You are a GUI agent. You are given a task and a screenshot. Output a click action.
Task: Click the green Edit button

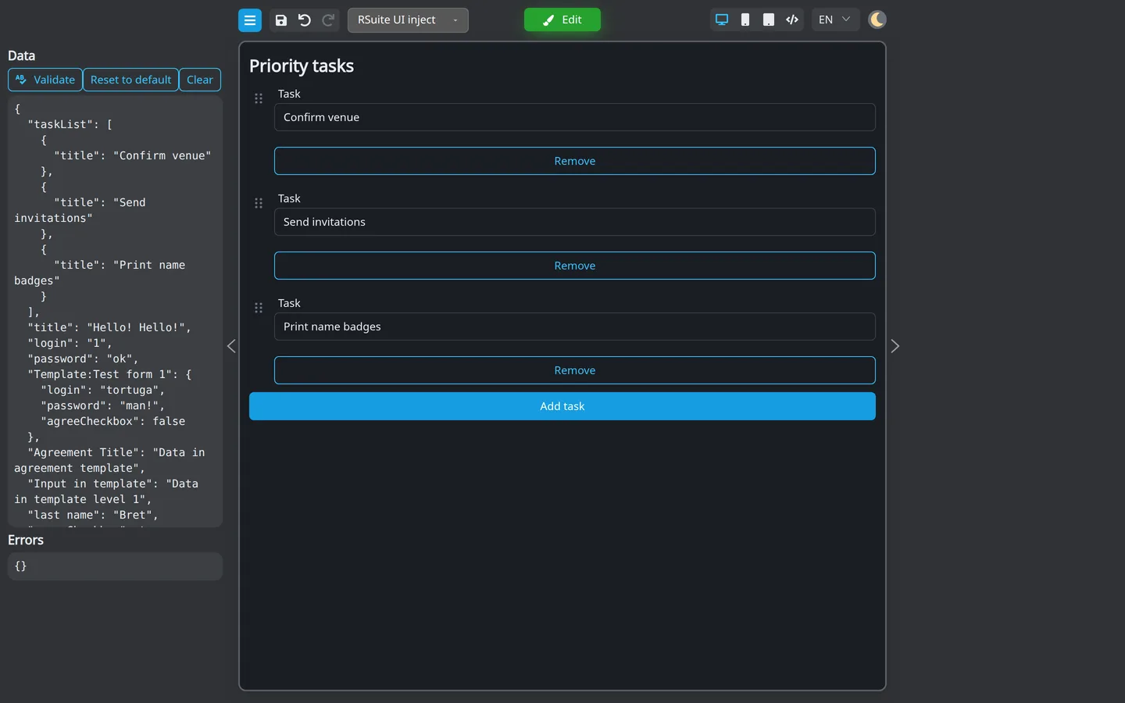[x=562, y=20]
